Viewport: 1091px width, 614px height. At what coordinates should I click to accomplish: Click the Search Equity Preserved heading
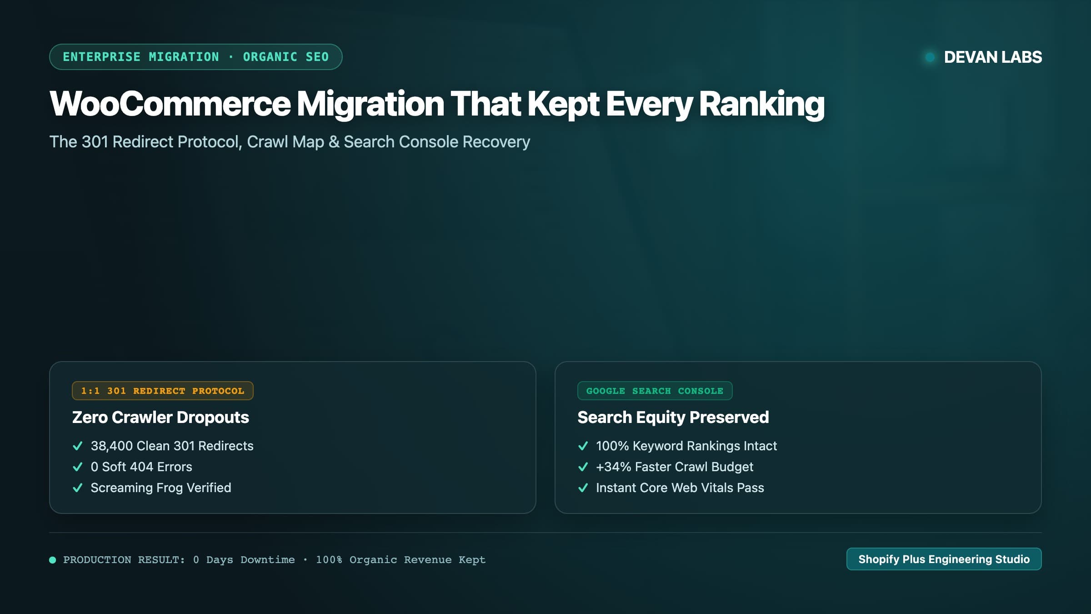point(673,417)
